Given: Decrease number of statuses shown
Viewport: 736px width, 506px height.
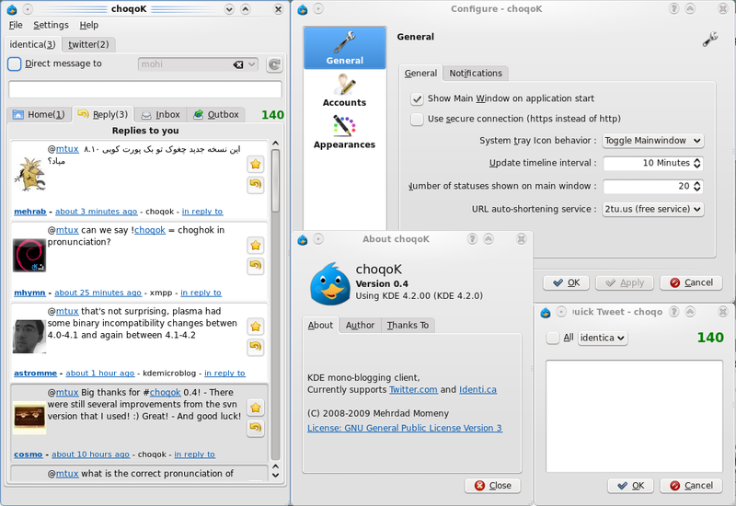Looking at the screenshot, I should [697, 190].
